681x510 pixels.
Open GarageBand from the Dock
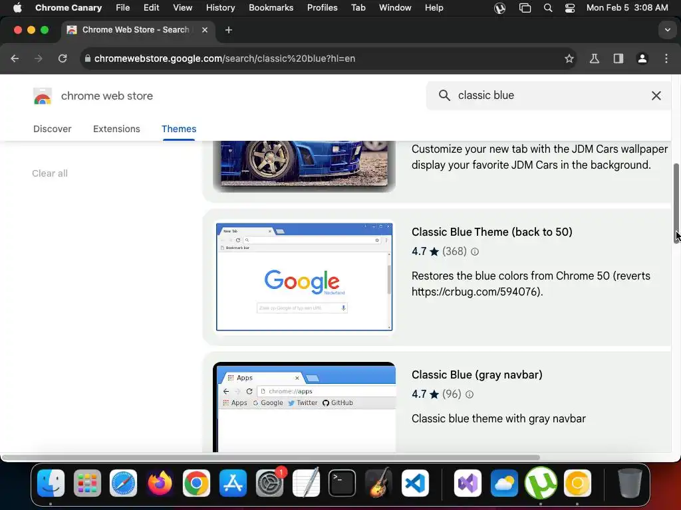coord(378,483)
